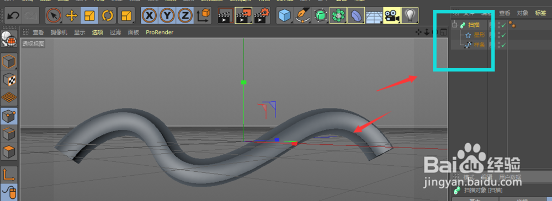Select the 样条 spline object
The height and width of the screenshot is (201, 552).
[480, 45]
